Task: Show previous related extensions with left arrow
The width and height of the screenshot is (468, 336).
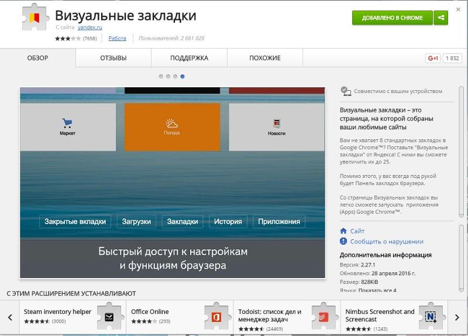Action: point(10,317)
